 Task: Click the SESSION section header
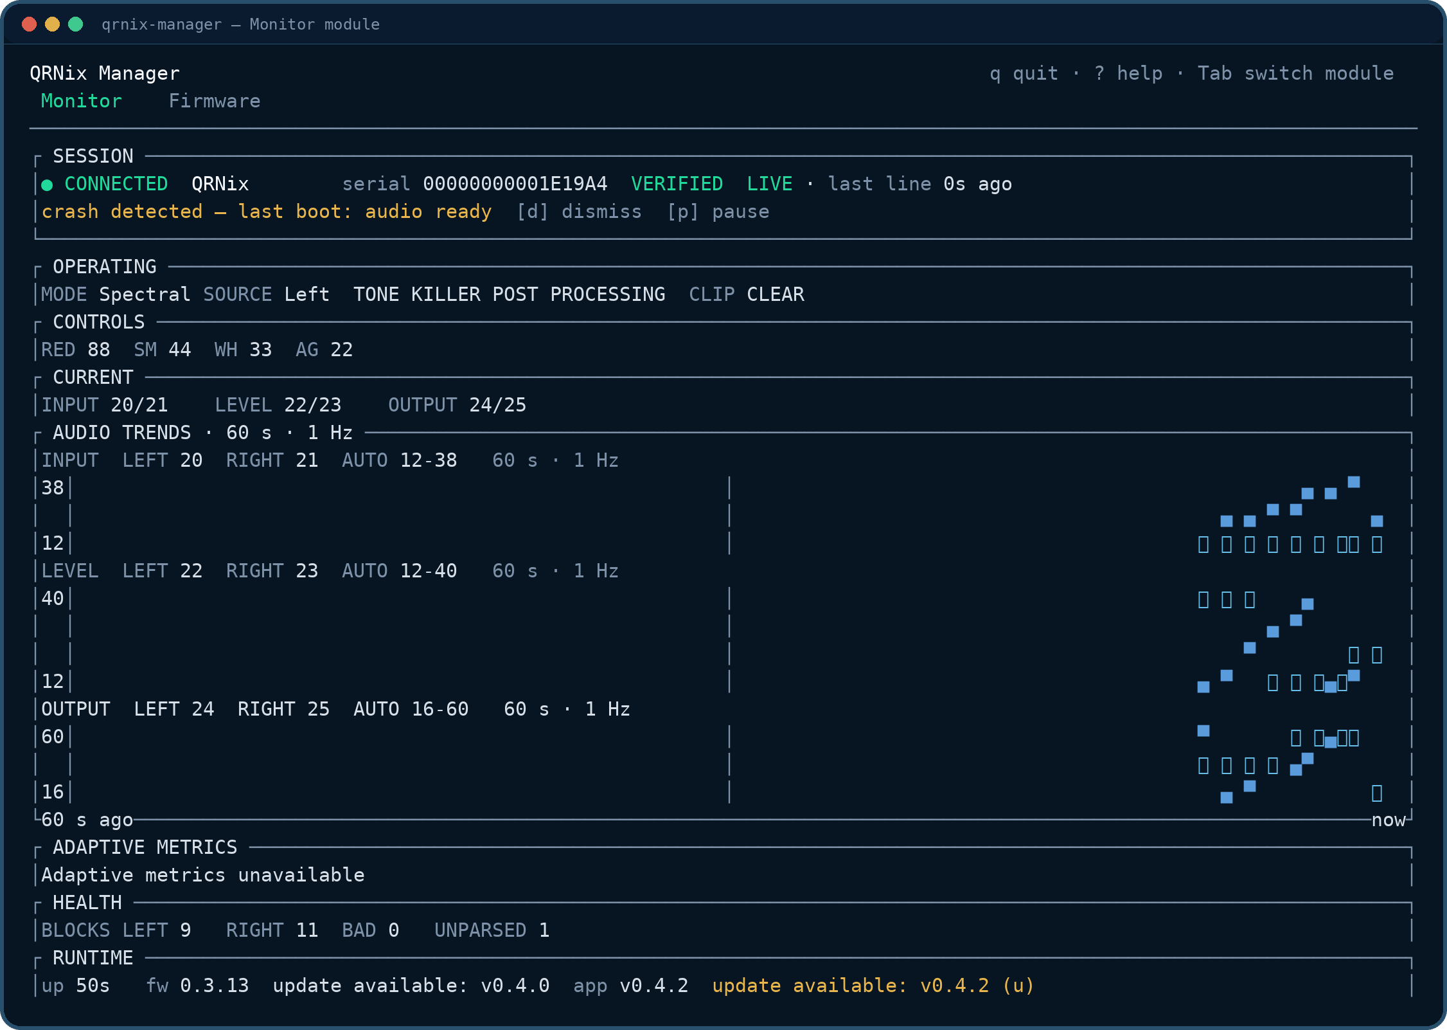coord(93,156)
